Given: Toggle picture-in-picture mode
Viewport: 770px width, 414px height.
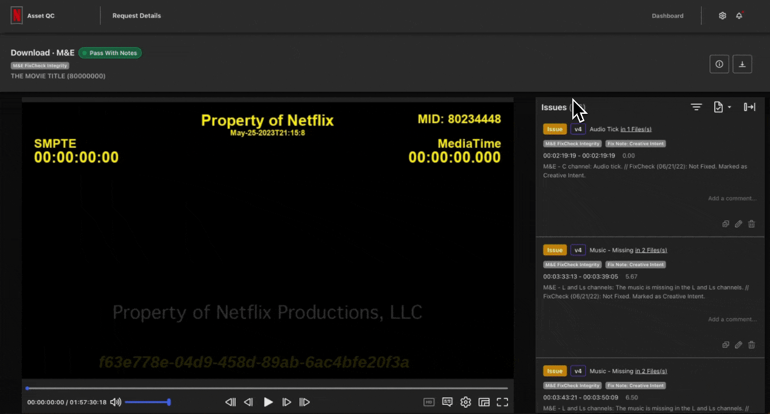Looking at the screenshot, I should click(x=484, y=402).
